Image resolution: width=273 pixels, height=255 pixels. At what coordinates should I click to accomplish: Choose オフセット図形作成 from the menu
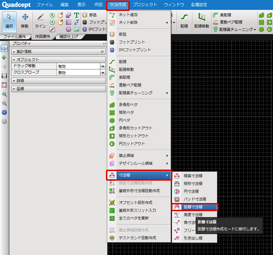139,203
